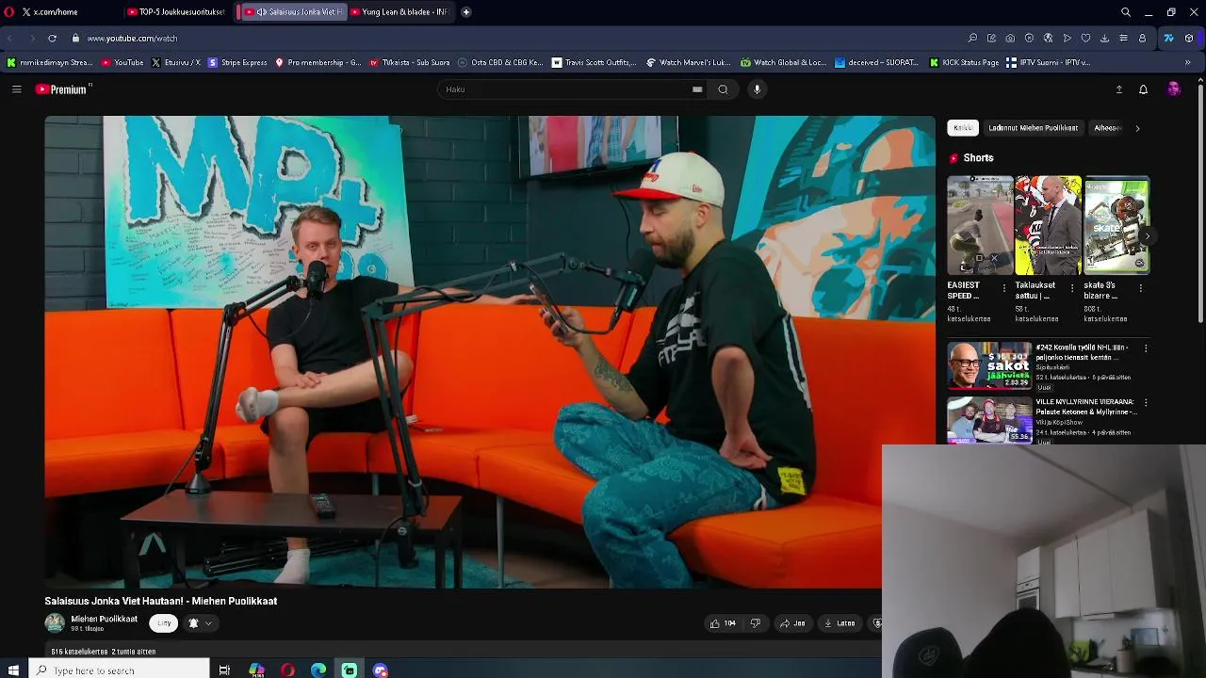
Task: Show more bookmarks chevron
Action: click(x=1187, y=63)
